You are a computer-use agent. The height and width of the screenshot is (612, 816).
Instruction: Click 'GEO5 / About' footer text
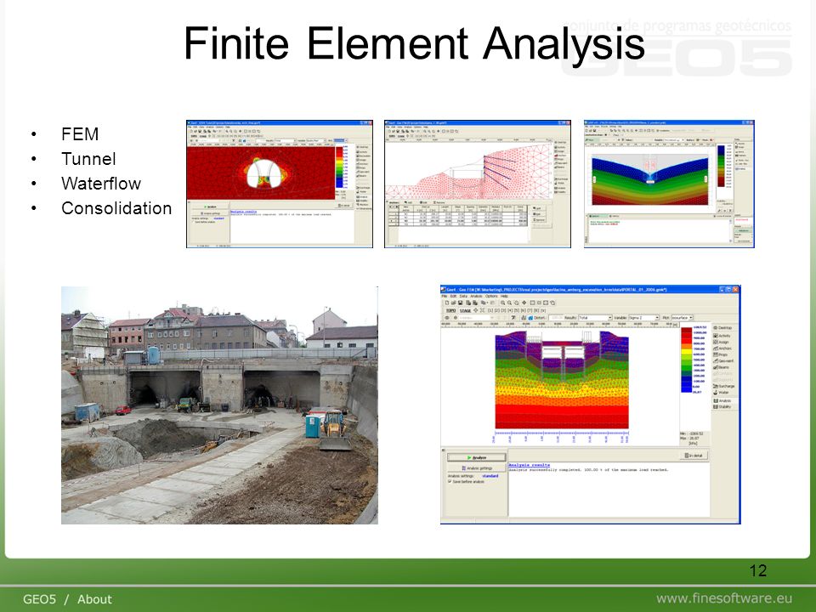tap(67, 599)
